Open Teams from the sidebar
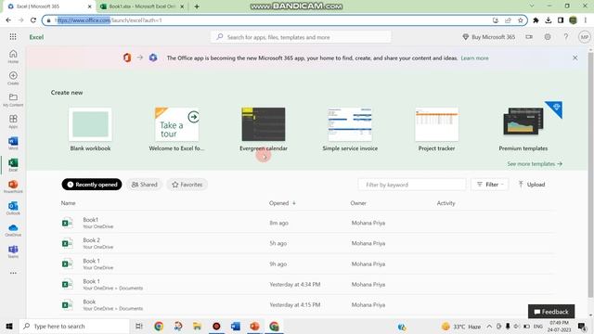594x334 pixels. 13,251
